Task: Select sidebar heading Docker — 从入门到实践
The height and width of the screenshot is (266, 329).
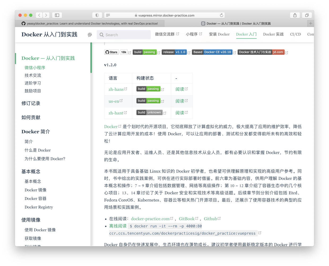Action: pos(48,58)
